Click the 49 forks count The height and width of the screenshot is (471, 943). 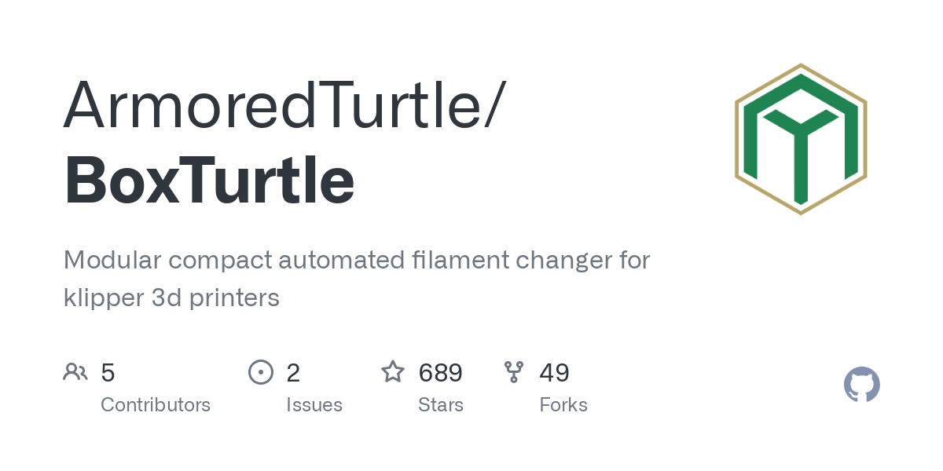click(x=554, y=373)
